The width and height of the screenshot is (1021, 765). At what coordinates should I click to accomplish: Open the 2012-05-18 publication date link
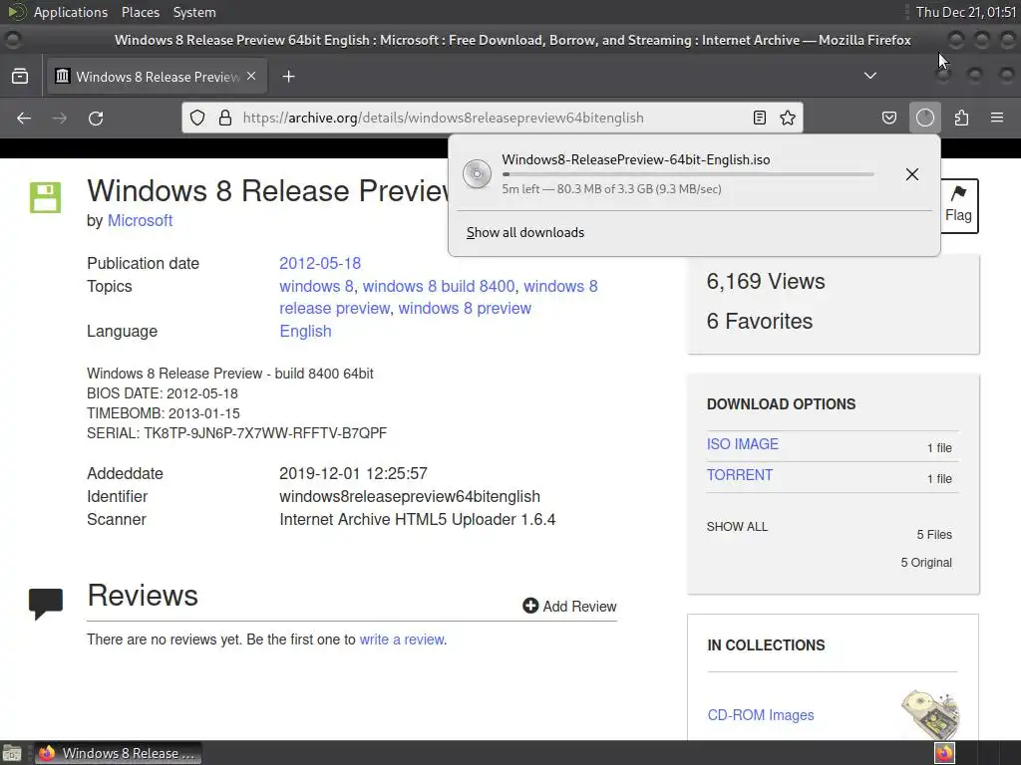(x=320, y=263)
